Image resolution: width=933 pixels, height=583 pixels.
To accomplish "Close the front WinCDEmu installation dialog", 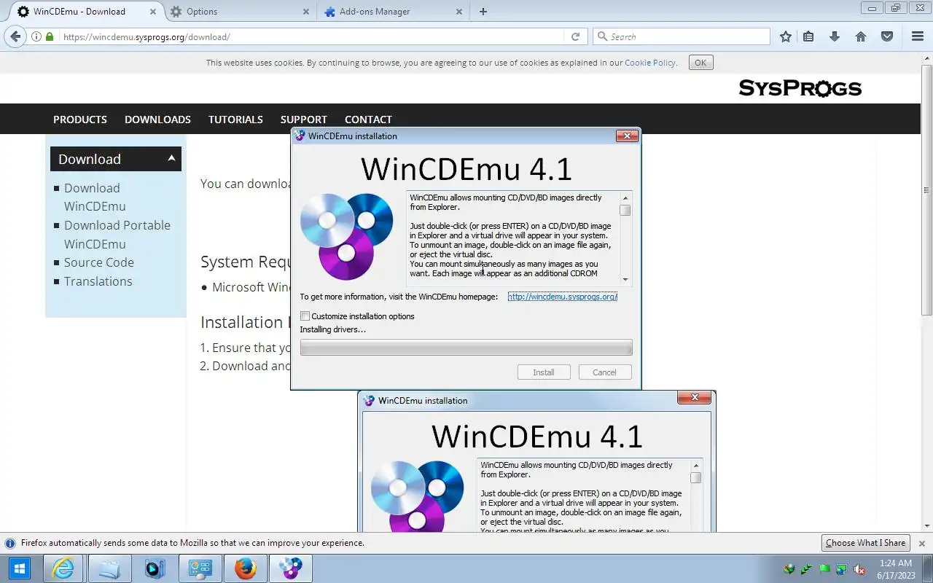I will (627, 136).
